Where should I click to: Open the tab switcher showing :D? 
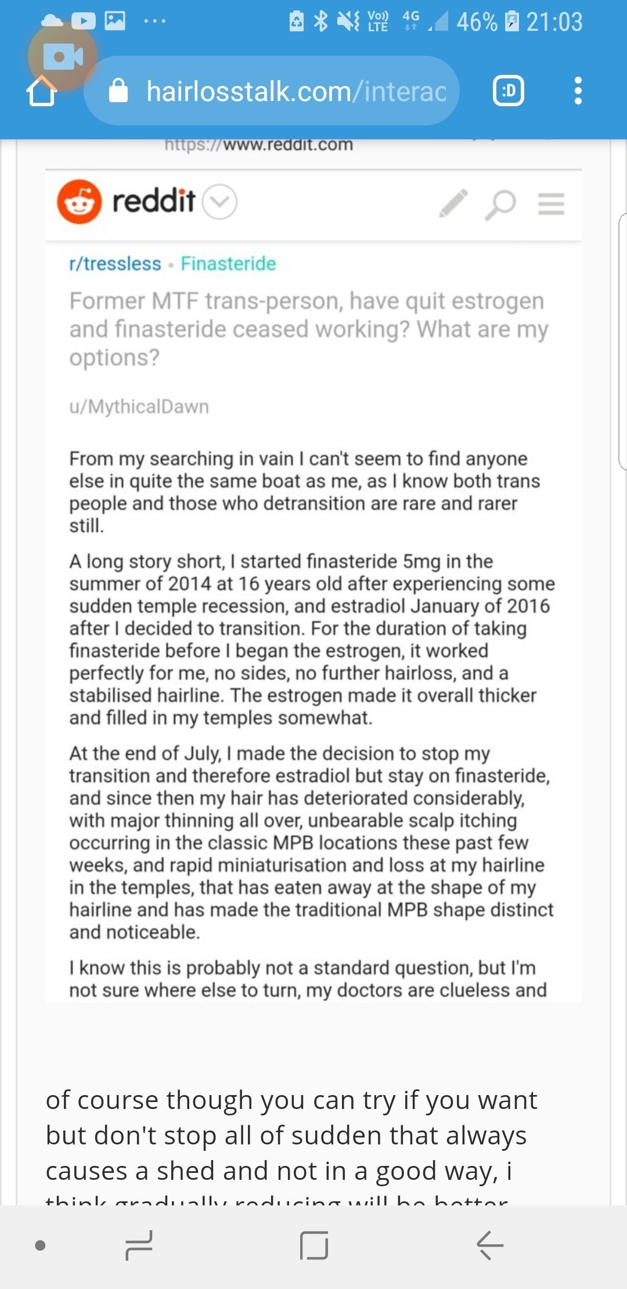[509, 91]
